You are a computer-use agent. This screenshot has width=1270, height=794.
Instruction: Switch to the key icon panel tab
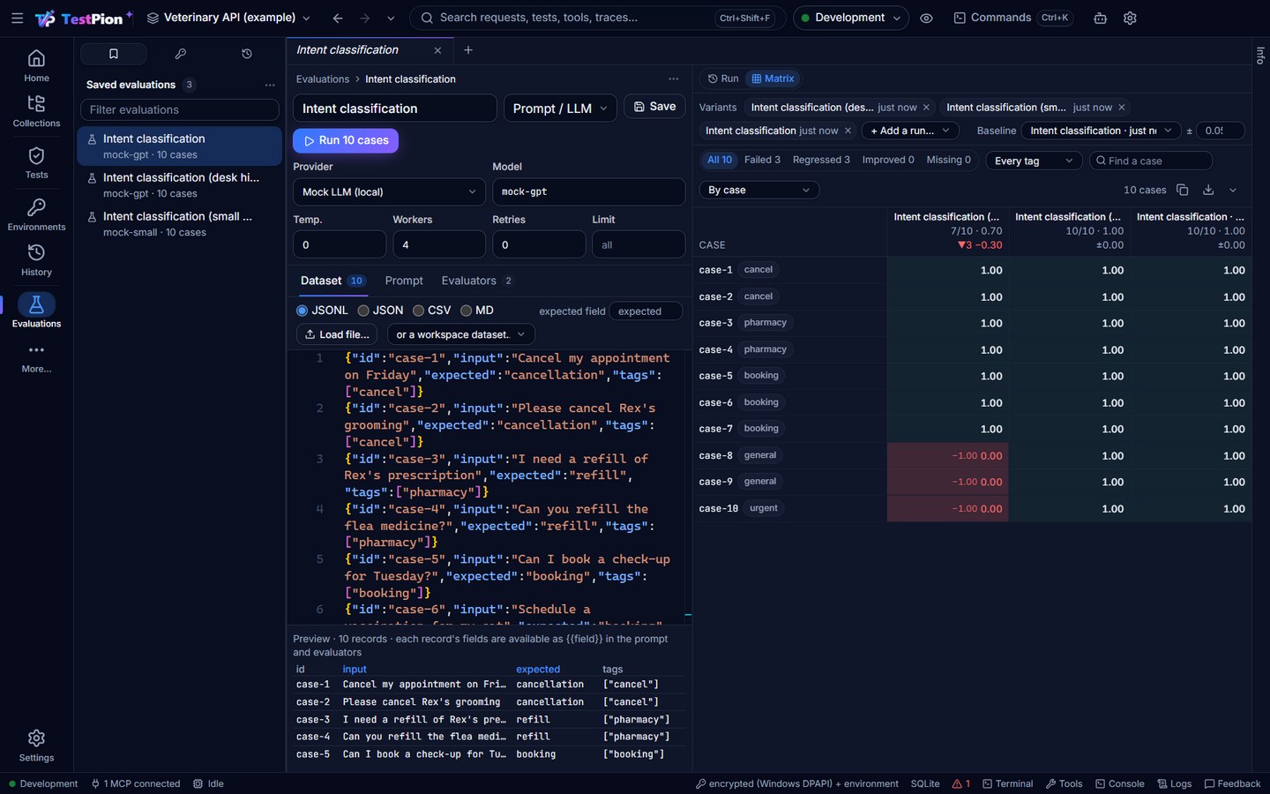pos(180,54)
